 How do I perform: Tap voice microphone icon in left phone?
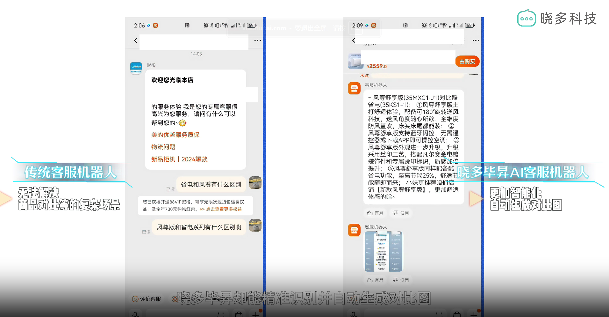135,314
